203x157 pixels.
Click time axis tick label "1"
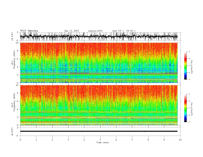click(x=36, y=140)
